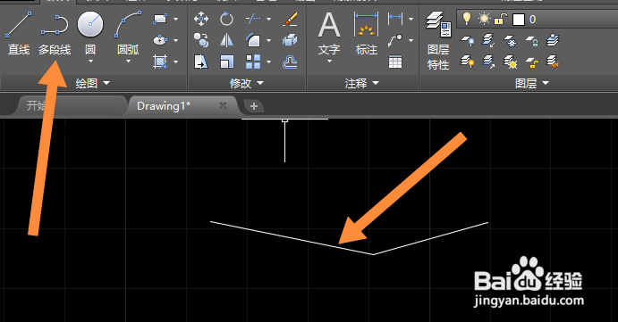Toggle layer 0 padlock lock state
Screen dimensions: 618x322
click(x=501, y=19)
